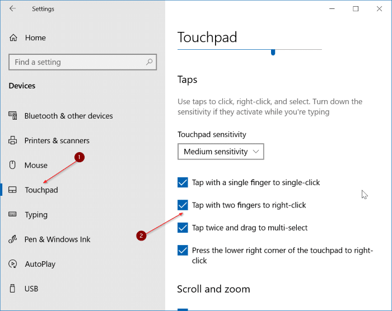Click the Pen & Windows Ink icon

point(12,239)
